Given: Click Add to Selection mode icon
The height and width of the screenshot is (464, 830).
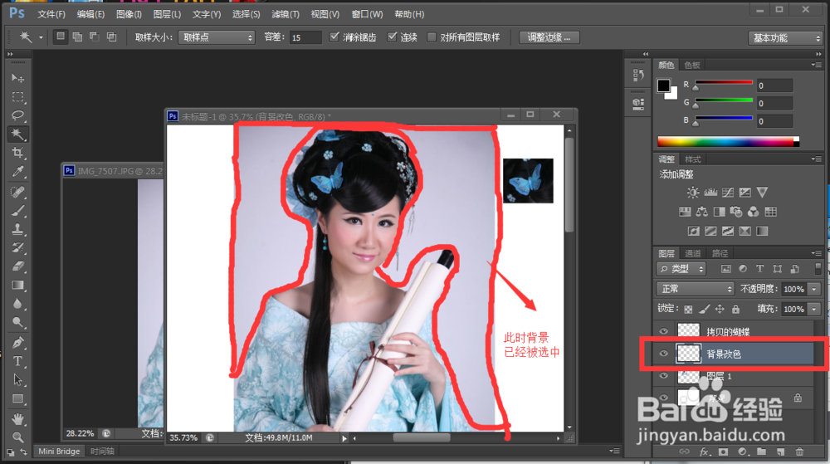Looking at the screenshot, I should (x=77, y=37).
